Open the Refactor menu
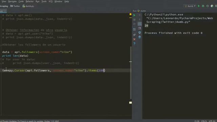 29,1
